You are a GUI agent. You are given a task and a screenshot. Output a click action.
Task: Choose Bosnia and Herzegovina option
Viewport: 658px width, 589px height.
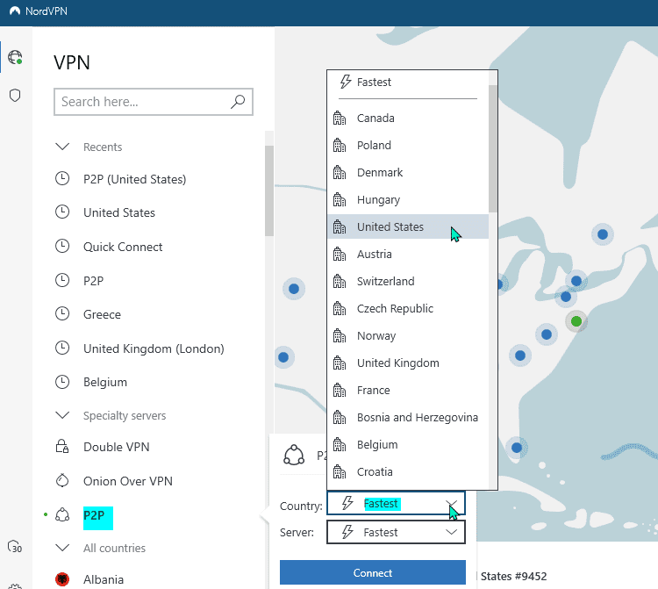click(x=408, y=417)
